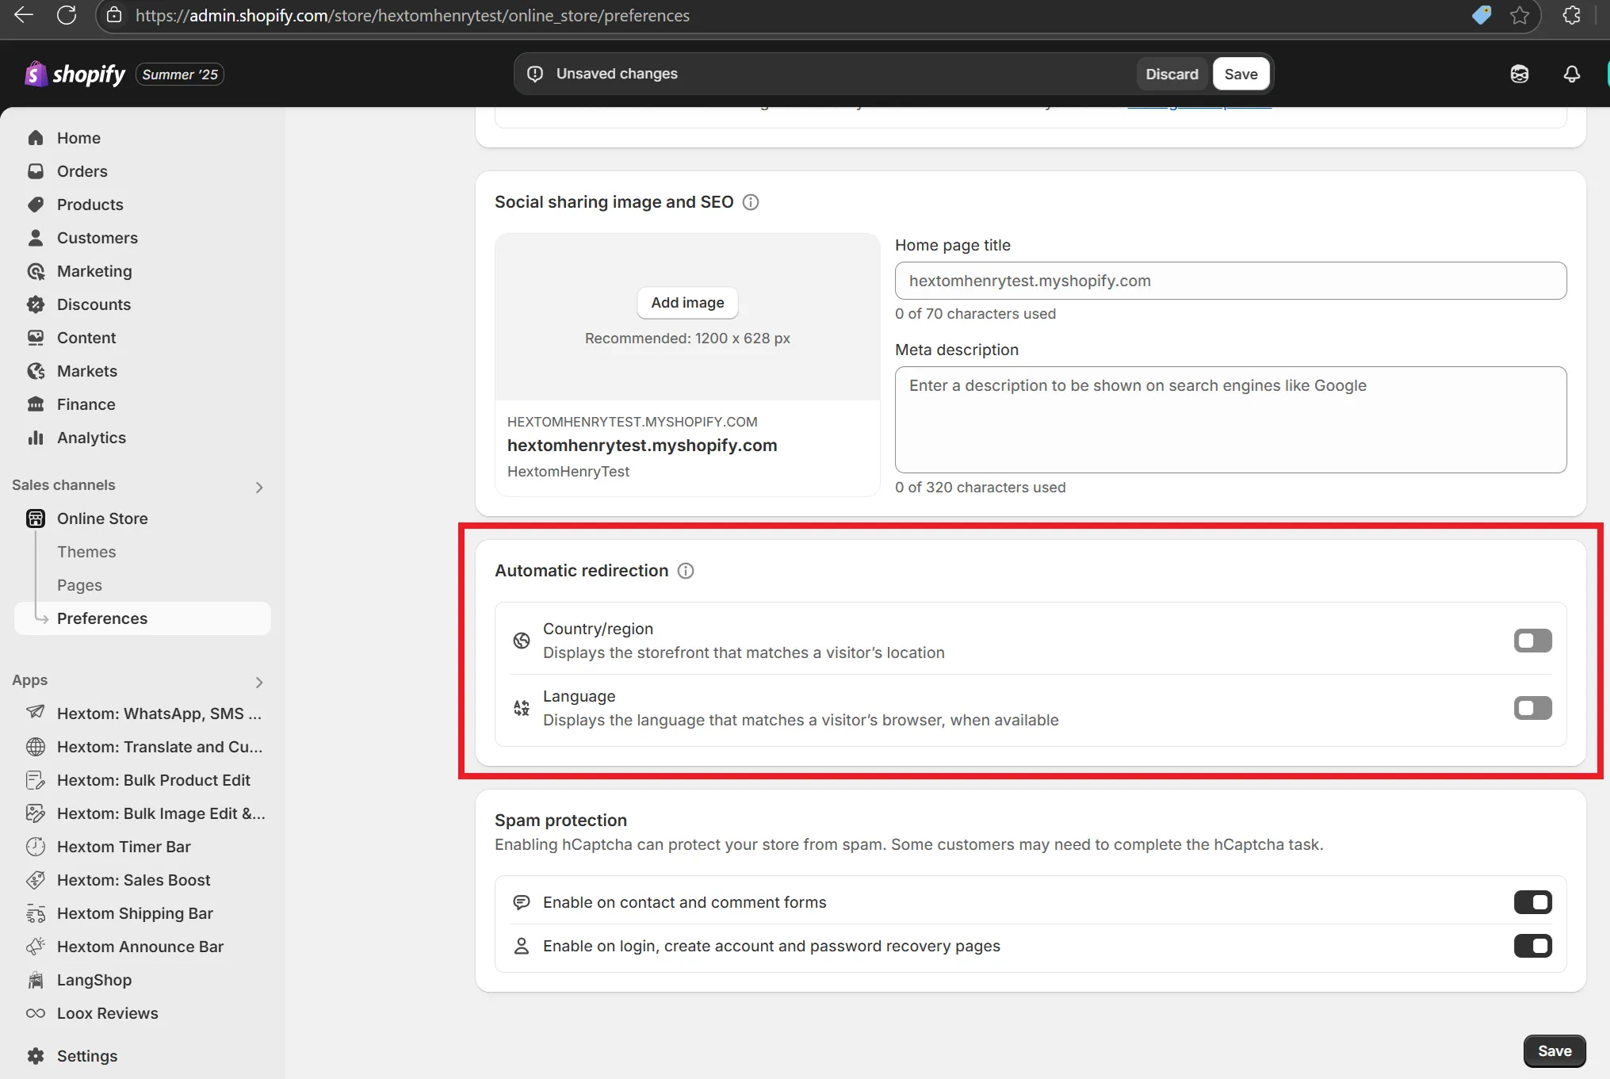Enable Language automatic redirection toggle
This screenshot has width=1610, height=1079.
(x=1532, y=708)
